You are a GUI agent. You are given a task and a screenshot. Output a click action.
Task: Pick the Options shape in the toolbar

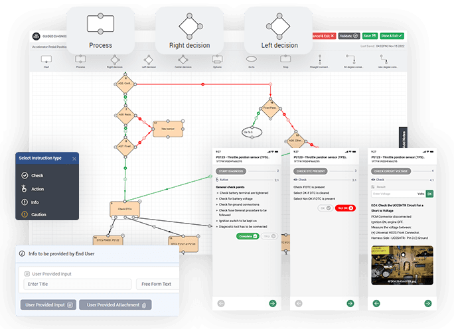pyautogui.click(x=217, y=59)
